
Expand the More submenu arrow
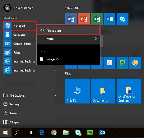click(96, 39)
